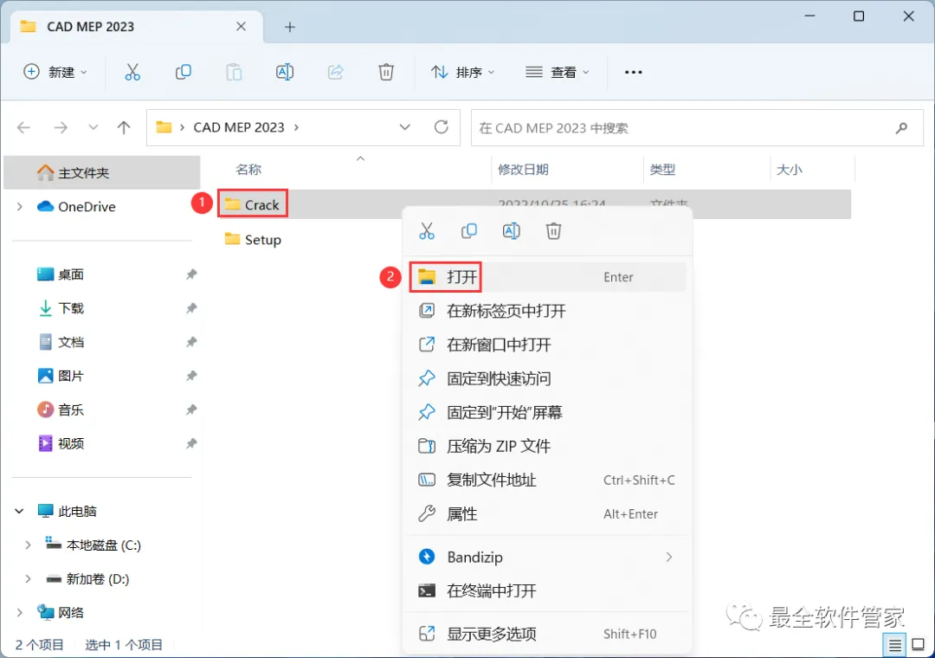Click the search box in CAD MEP 2023
Screen dimensions: 935x658
pos(697,127)
